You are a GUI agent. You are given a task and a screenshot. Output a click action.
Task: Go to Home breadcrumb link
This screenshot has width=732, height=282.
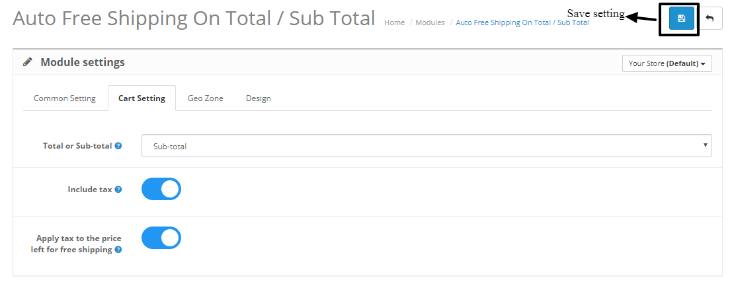click(394, 22)
